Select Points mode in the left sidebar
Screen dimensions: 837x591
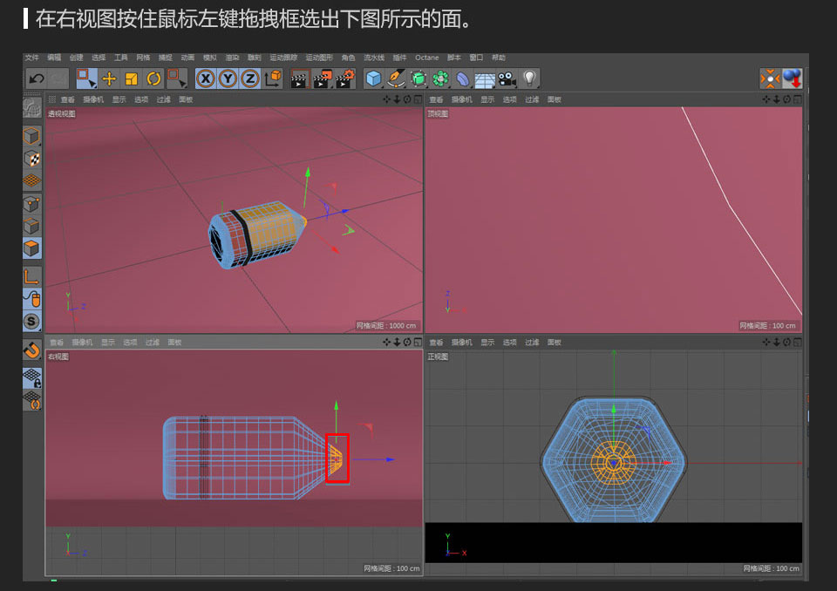[x=32, y=202]
